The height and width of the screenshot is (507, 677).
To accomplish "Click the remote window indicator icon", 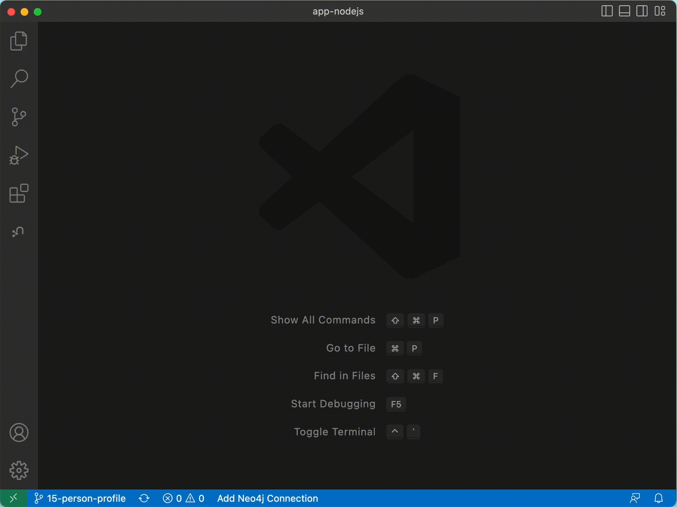I will 13,498.
